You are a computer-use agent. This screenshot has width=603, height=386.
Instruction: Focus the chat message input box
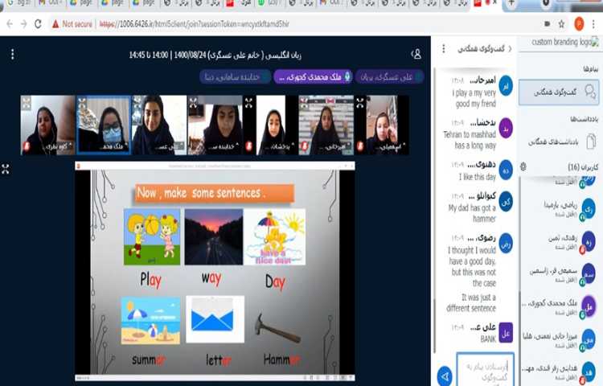(486, 369)
